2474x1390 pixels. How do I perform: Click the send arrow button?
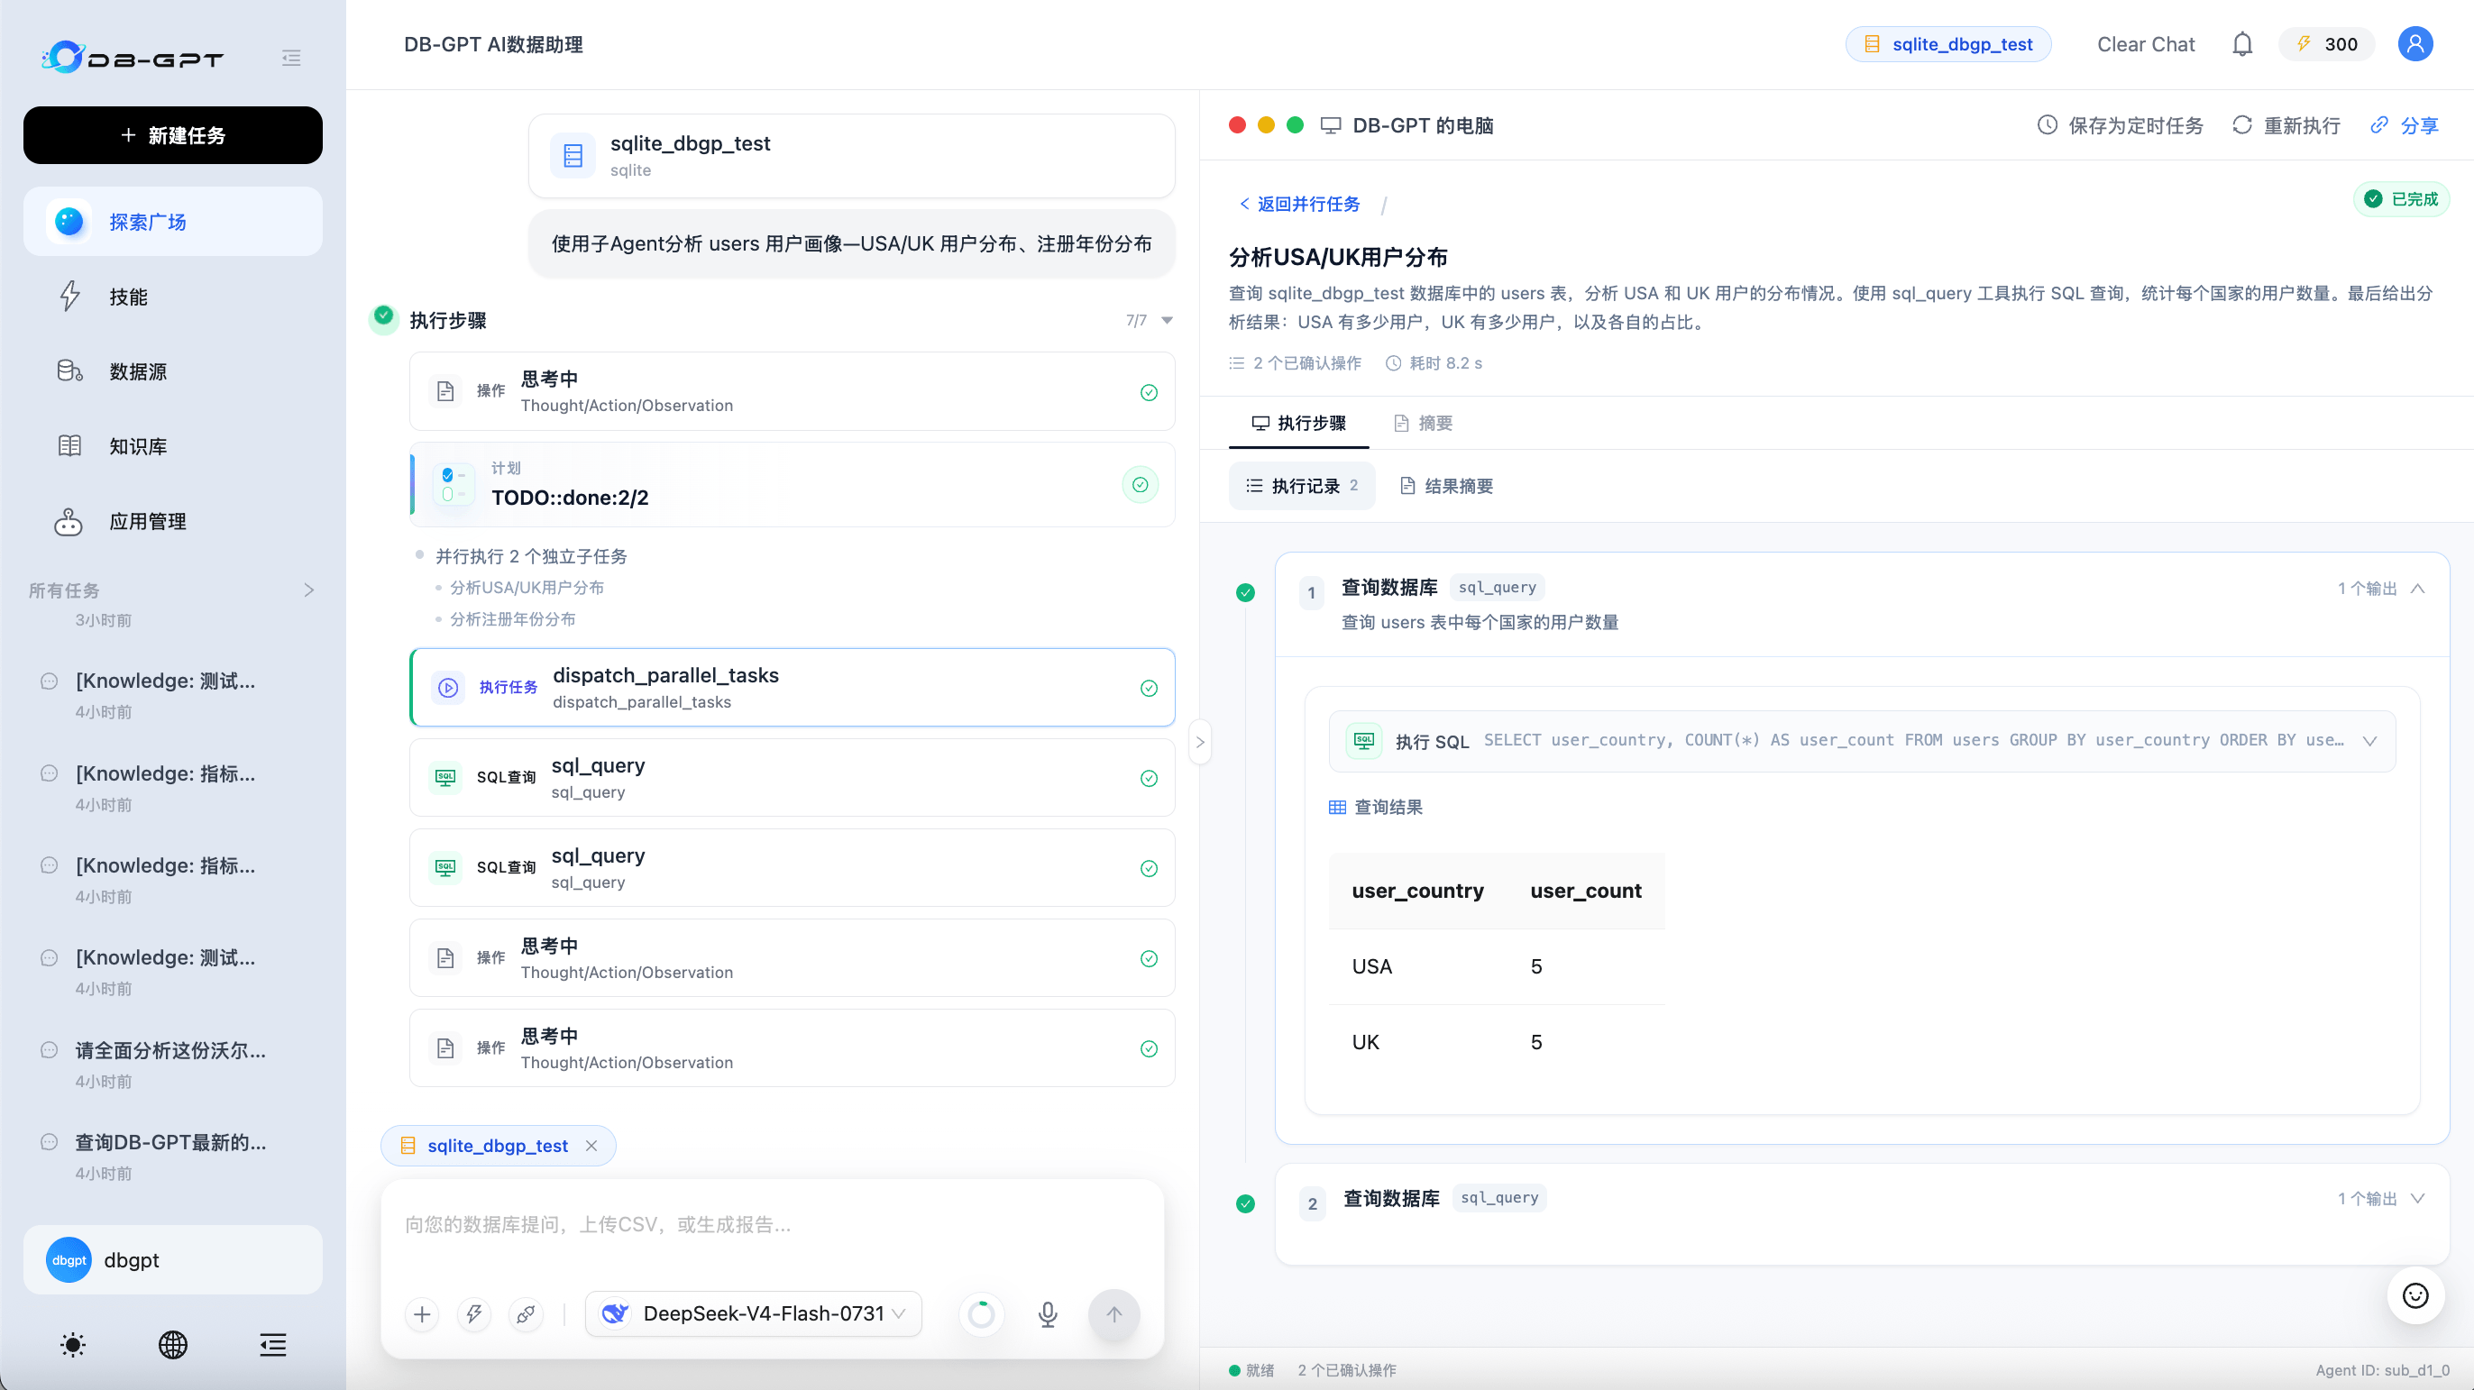(x=1114, y=1314)
